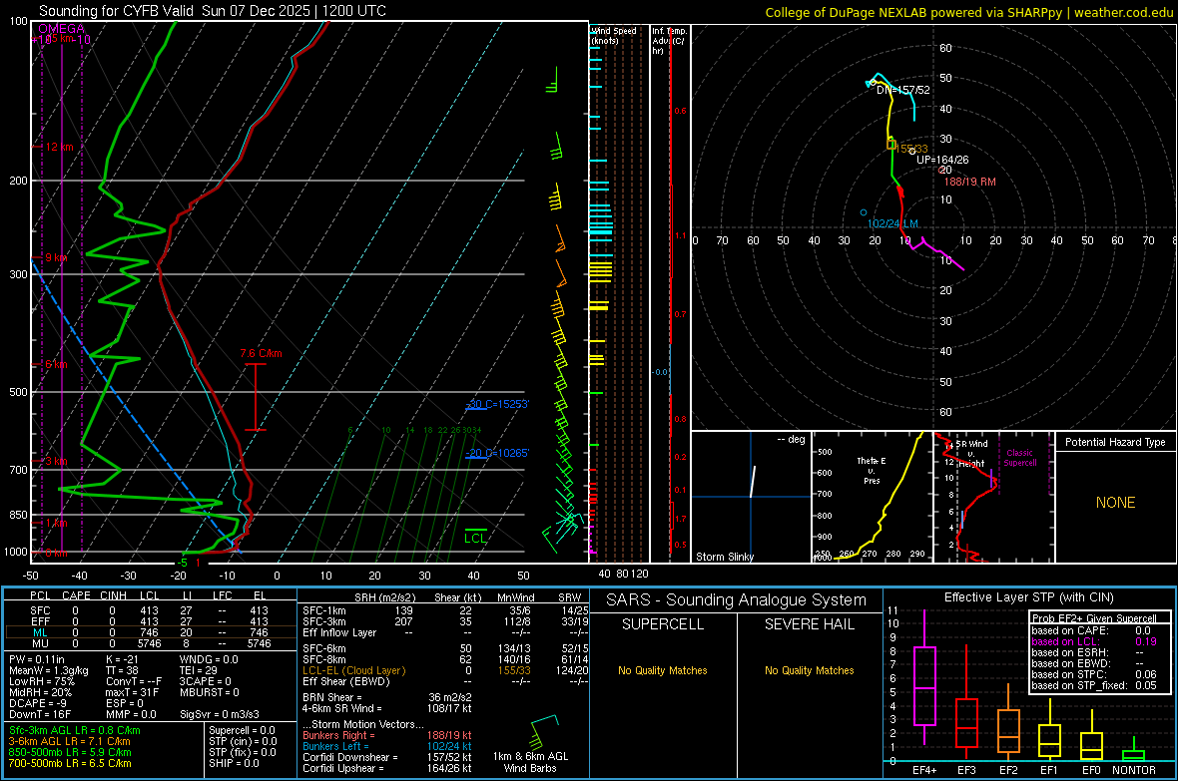Click the 'MidRH = 20%' value
This screenshot has height=781, width=1178.
pyautogui.click(x=41, y=692)
